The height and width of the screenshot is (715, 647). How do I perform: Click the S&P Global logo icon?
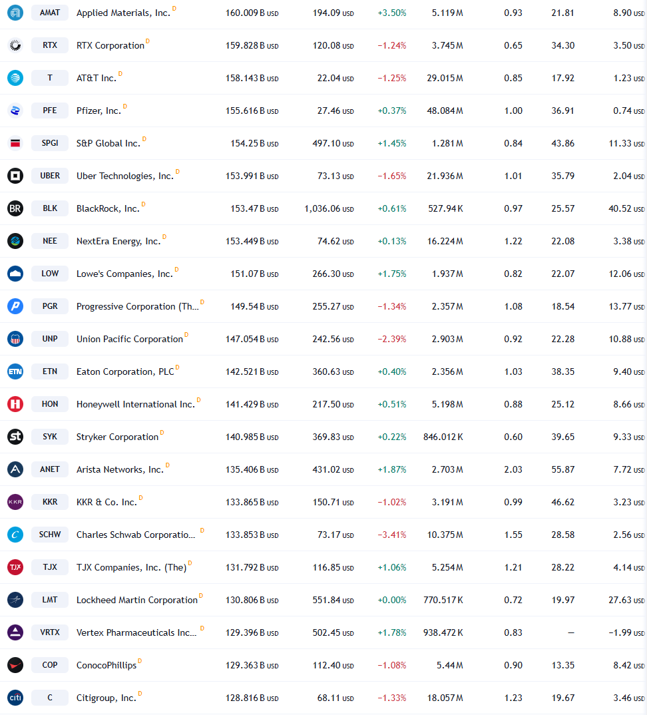(x=15, y=143)
